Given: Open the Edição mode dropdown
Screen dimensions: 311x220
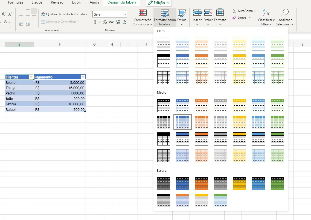Looking at the screenshot, I should [159, 3].
